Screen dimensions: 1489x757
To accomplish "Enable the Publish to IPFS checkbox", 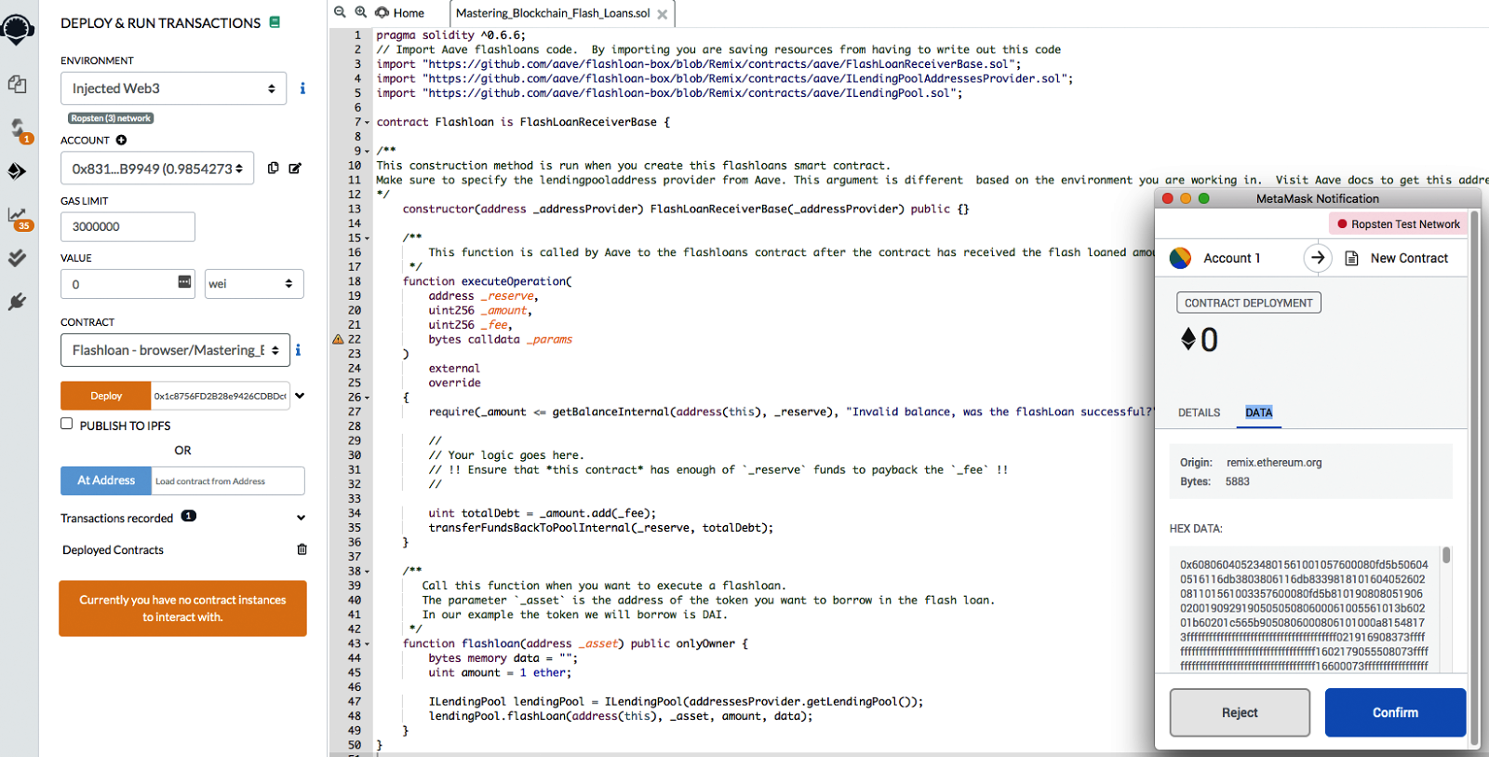I will [x=67, y=424].
